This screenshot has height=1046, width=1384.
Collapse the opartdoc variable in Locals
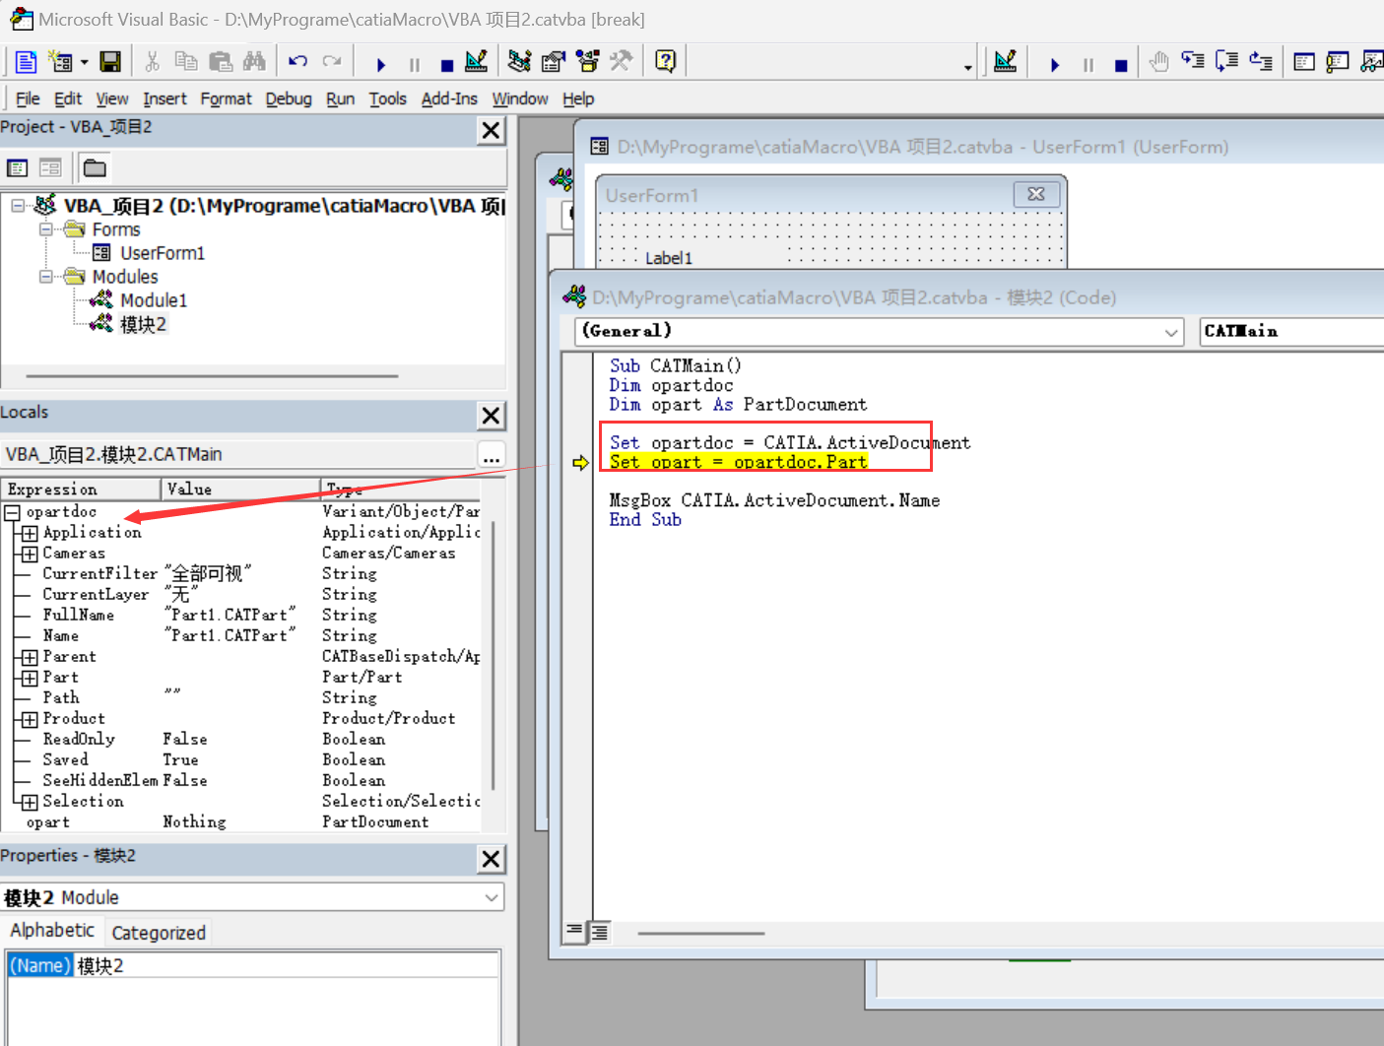(x=13, y=512)
